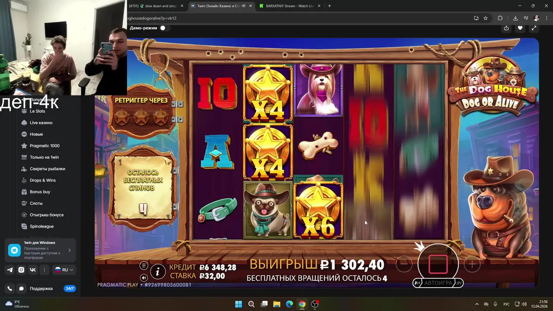Click the 24/7 support badge
Screen dimensions: 553x311
(70, 289)
